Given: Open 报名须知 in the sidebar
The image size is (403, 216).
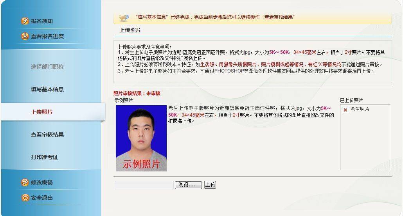Looking at the screenshot, I should [41, 21].
